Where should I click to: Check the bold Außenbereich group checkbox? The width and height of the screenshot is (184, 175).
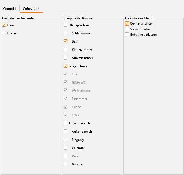coord(66,123)
